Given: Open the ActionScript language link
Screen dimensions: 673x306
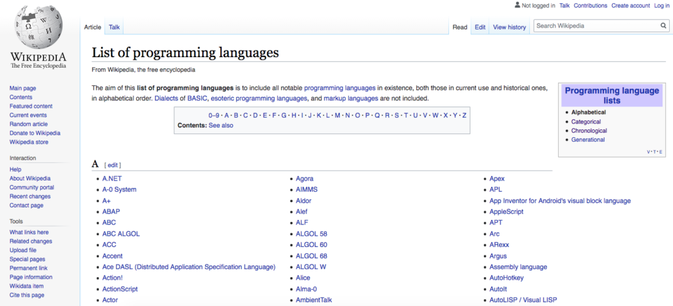Looking at the screenshot, I should click(120, 289).
